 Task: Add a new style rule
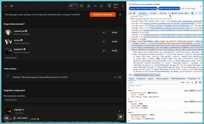192,82
